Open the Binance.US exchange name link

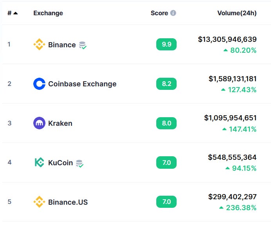click(68, 202)
